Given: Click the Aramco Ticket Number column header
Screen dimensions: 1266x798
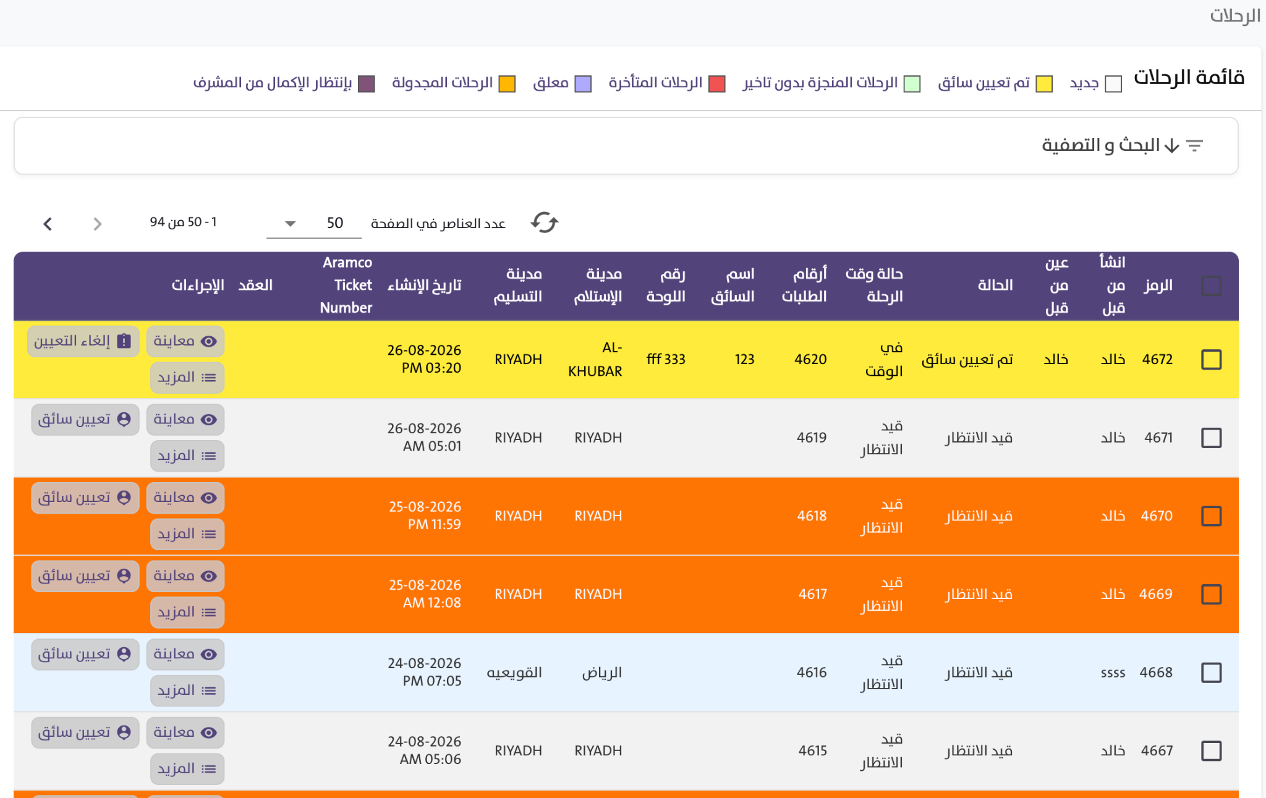Looking at the screenshot, I should click(346, 285).
